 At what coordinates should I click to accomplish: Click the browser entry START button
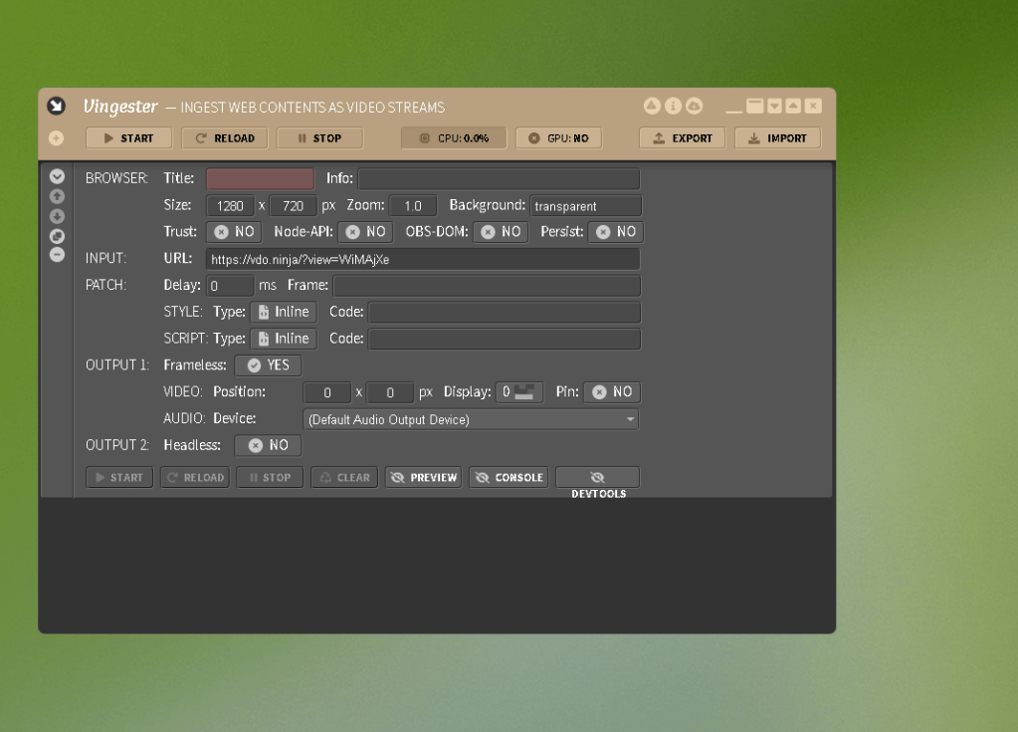click(x=119, y=477)
